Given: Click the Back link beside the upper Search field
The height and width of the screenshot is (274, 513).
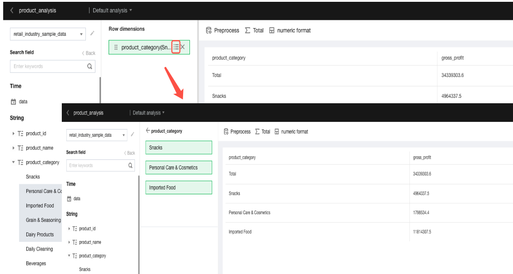Looking at the screenshot, I should pos(89,53).
